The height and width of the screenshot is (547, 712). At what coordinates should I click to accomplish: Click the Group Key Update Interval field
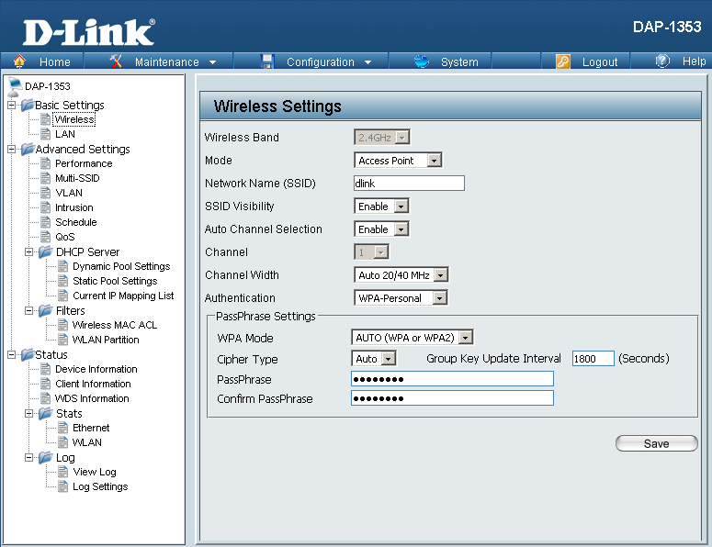[593, 359]
